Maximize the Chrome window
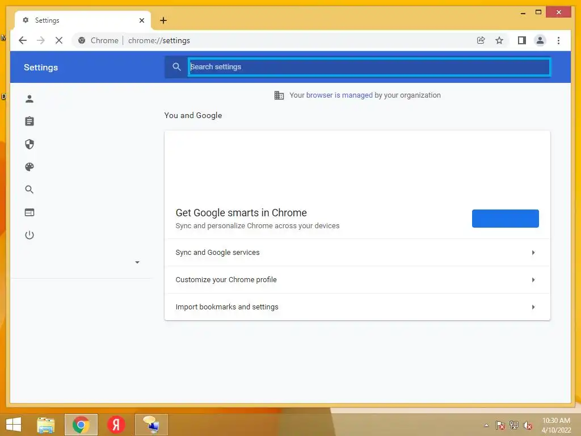Image resolution: width=581 pixels, height=436 pixels. 538,12
